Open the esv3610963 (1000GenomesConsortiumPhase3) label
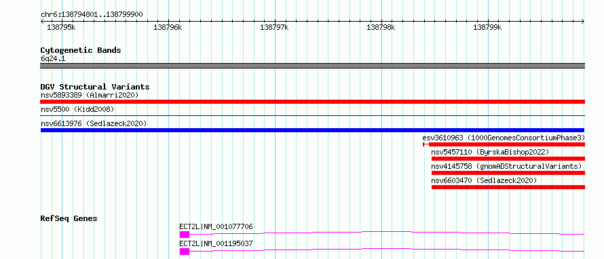 click(504, 138)
